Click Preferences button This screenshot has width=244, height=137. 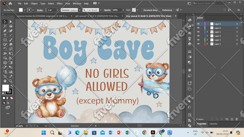[167, 10]
